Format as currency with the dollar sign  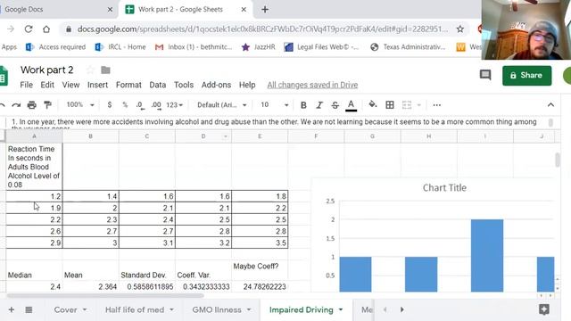(x=110, y=105)
